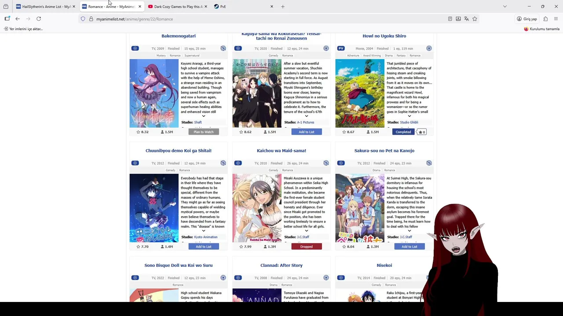The height and width of the screenshot is (316, 563).
Task: Open the Kaichou wa Maid-sama cover thumbnail
Action: click(257, 208)
